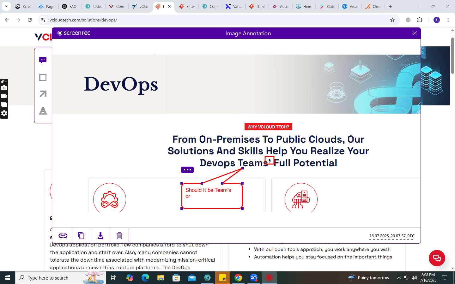Select the text annotation tool
The height and width of the screenshot is (284, 455).
pos(43,111)
